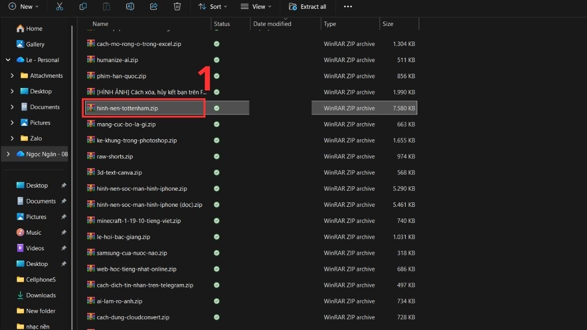Click the Copy icon in toolbar
The width and height of the screenshot is (587, 330).
[x=83, y=7]
